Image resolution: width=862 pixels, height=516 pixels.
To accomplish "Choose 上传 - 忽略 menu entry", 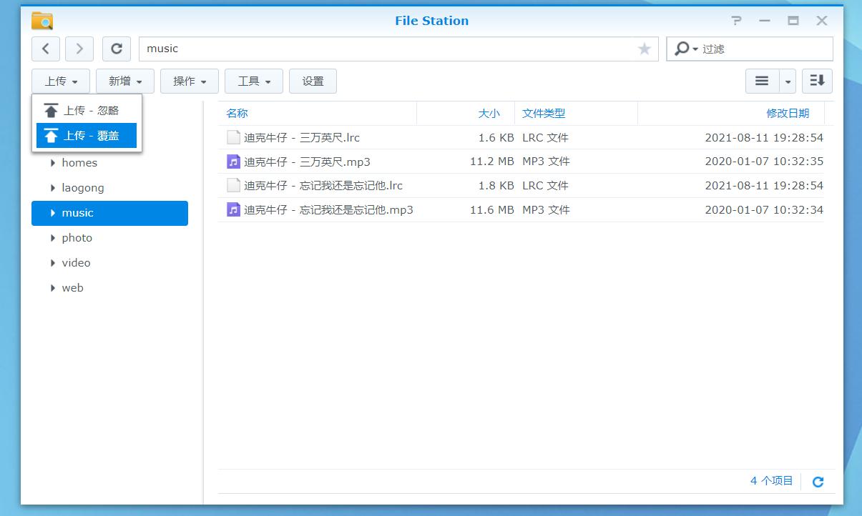I will [x=87, y=111].
